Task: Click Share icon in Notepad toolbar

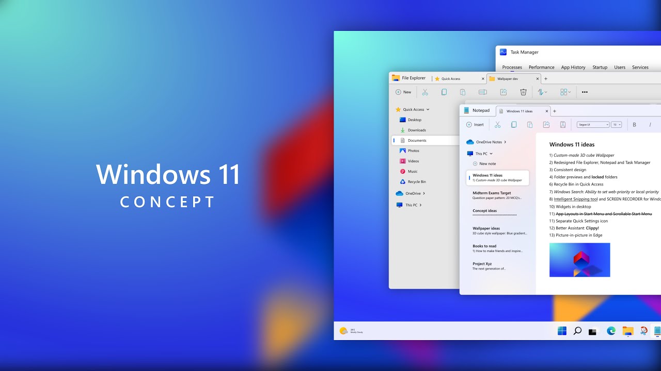Action: click(x=546, y=125)
